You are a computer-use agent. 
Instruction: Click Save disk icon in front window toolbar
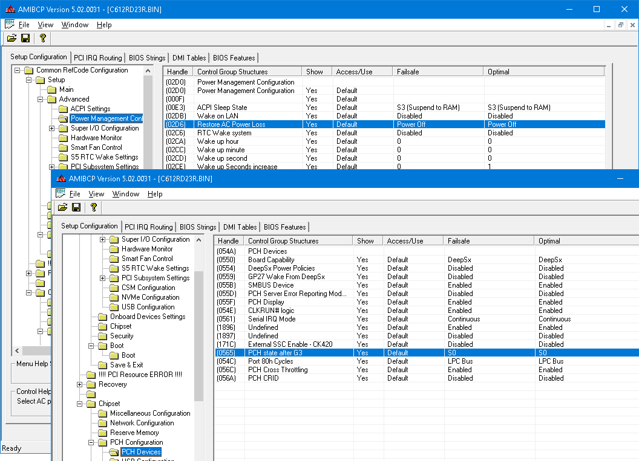(x=76, y=207)
